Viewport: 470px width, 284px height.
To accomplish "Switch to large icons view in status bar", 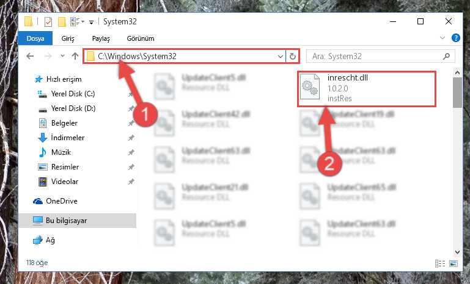I will click(453, 263).
